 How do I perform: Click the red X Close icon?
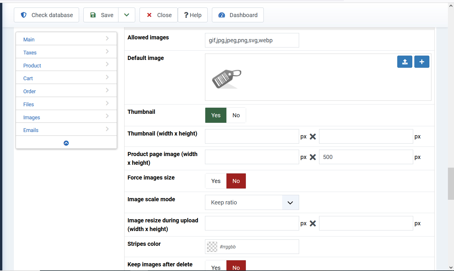(149, 15)
